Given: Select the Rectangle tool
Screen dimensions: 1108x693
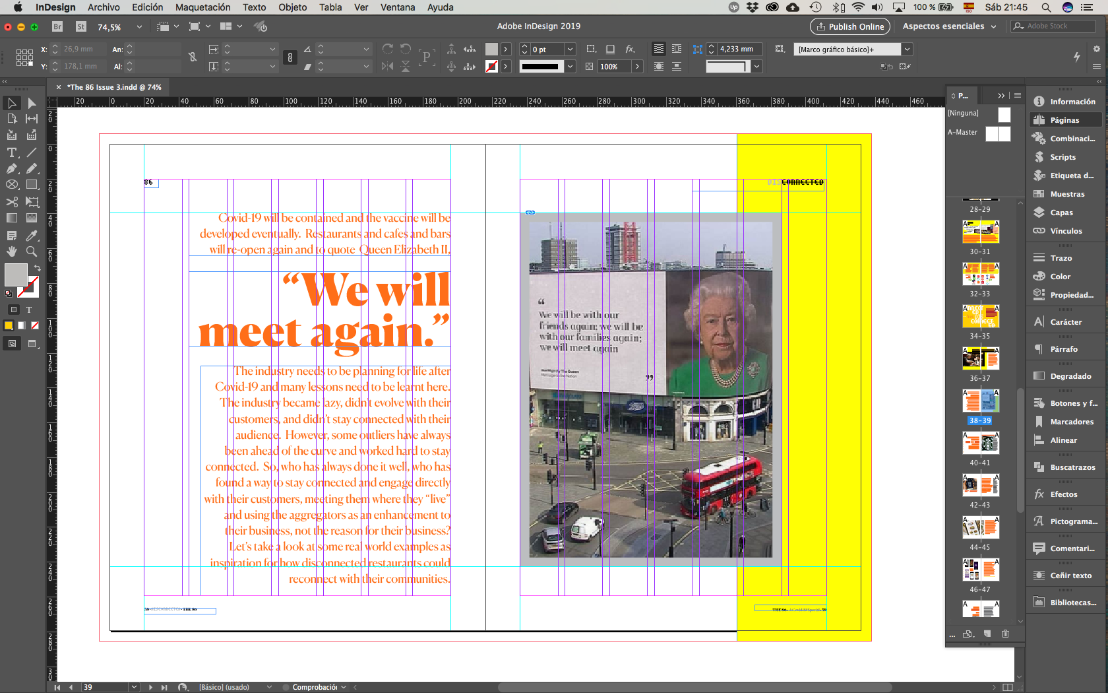Looking at the screenshot, I should (x=32, y=185).
